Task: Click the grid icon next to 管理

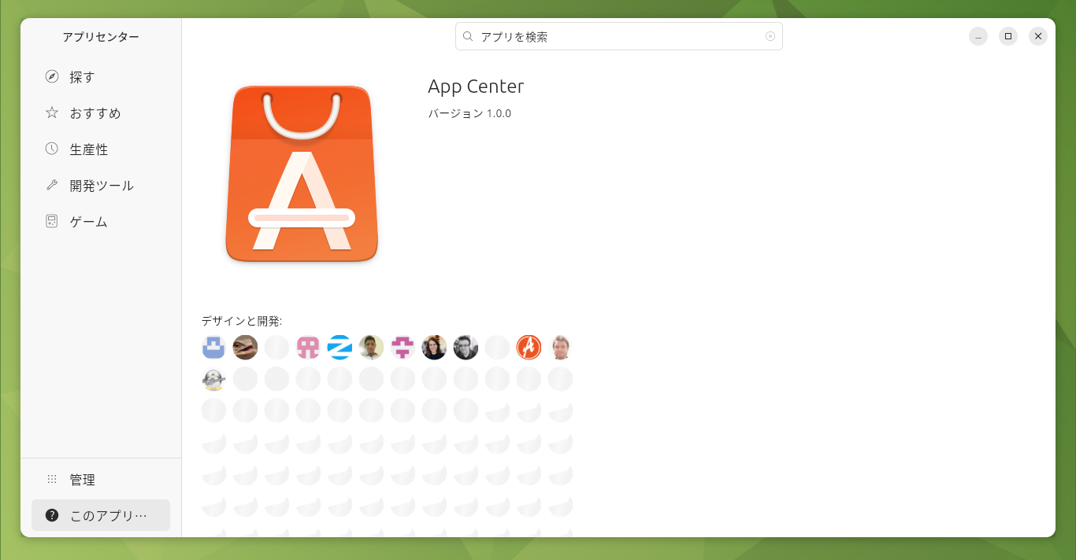Action: (x=51, y=479)
